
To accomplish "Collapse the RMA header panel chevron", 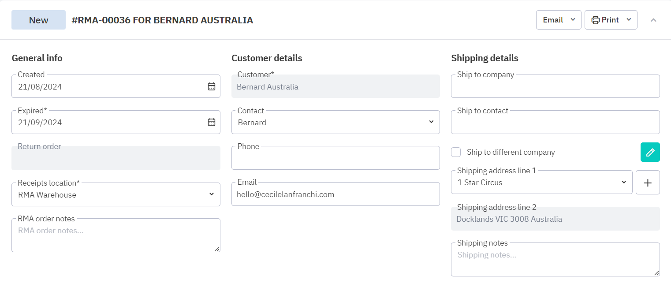I will point(653,20).
